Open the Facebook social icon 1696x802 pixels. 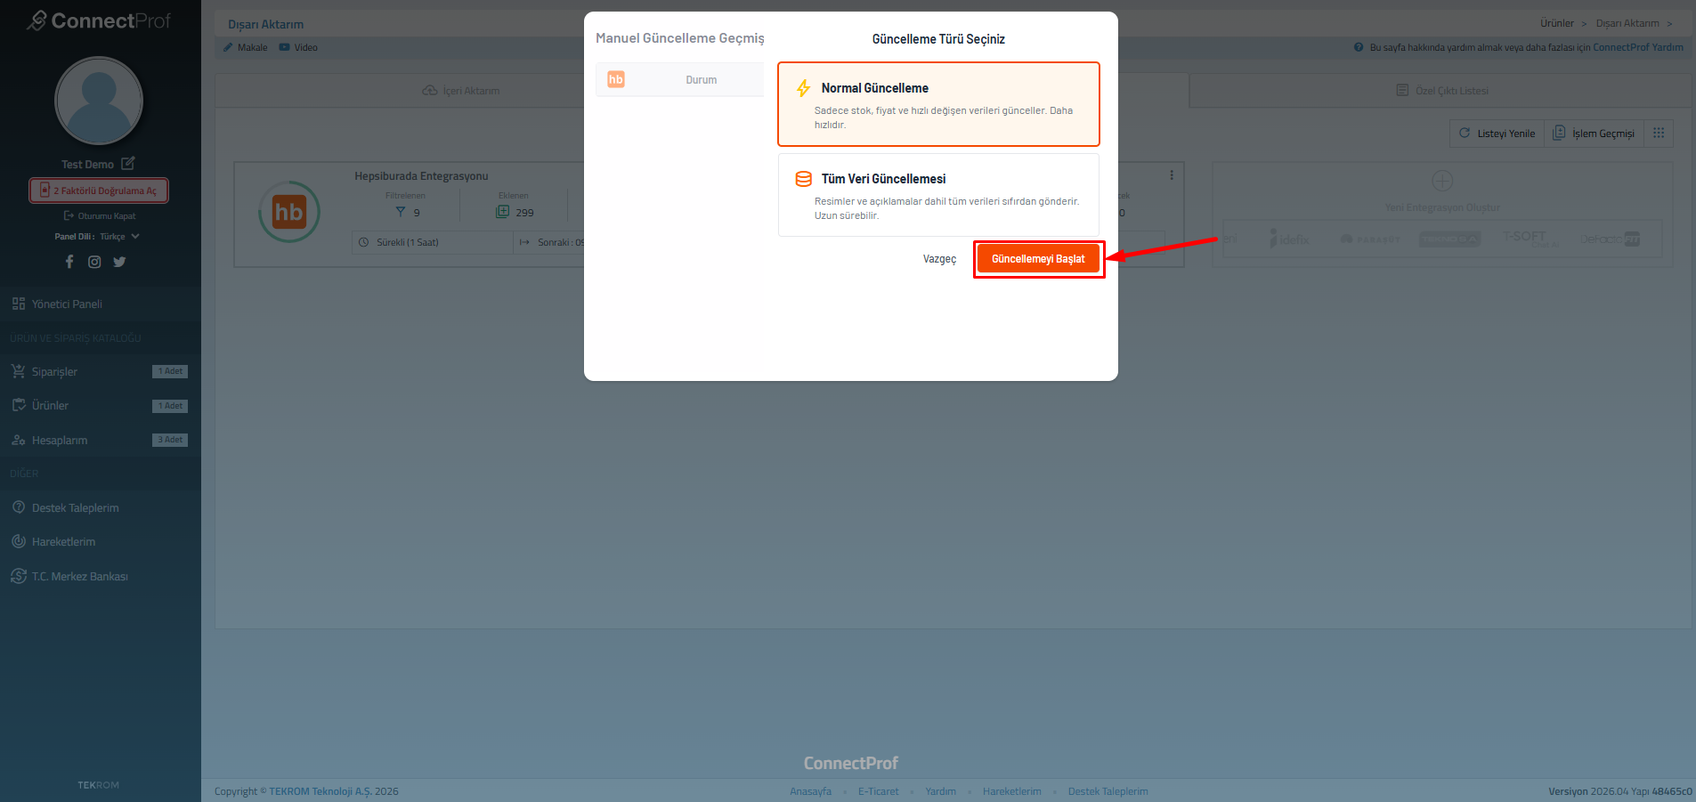coord(69,262)
